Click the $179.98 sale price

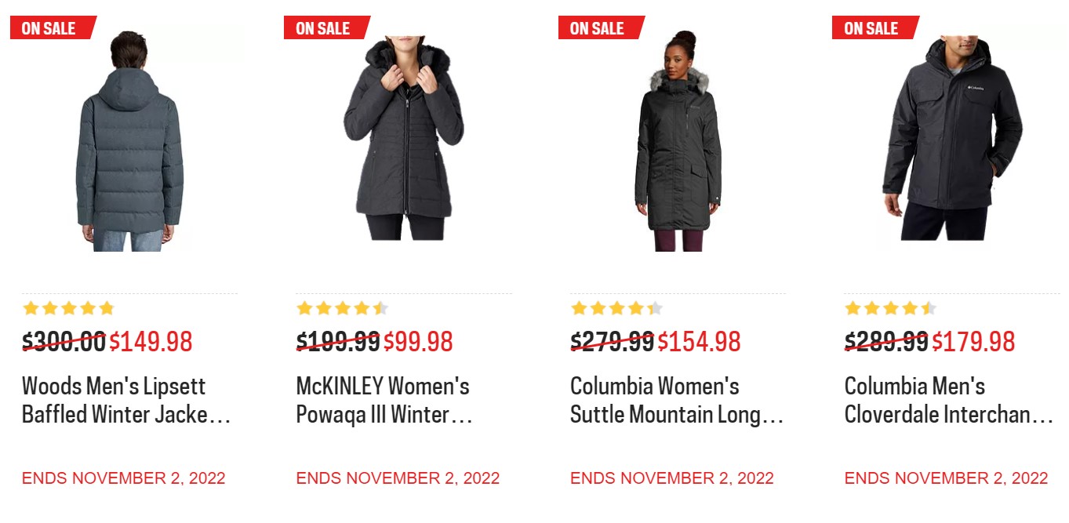tap(973, 342)
